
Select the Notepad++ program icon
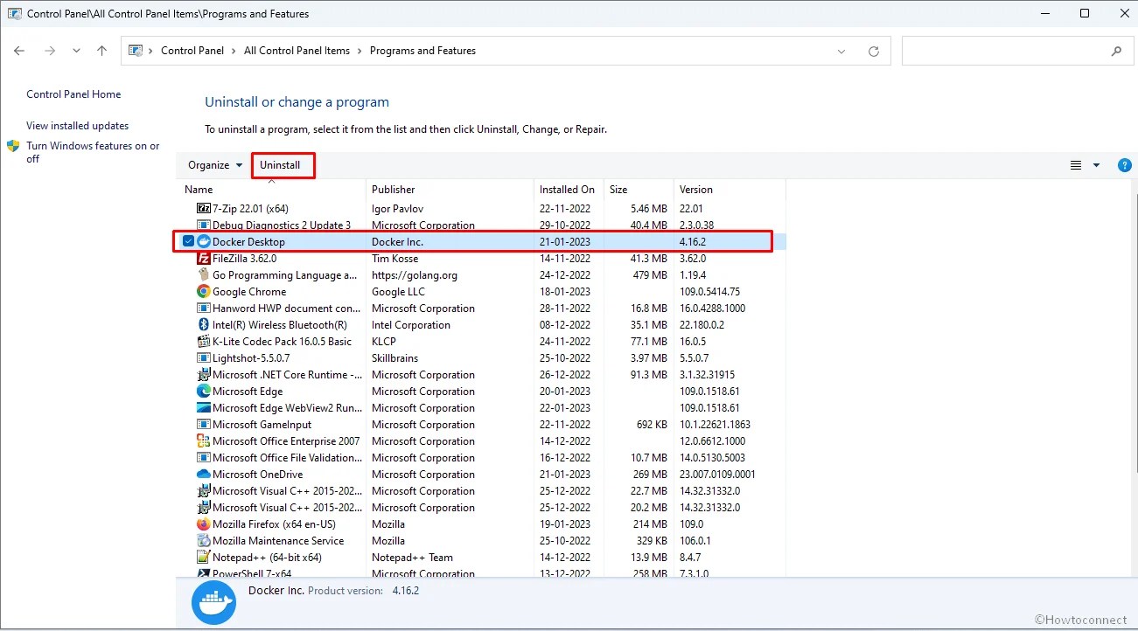click(203, 557)
